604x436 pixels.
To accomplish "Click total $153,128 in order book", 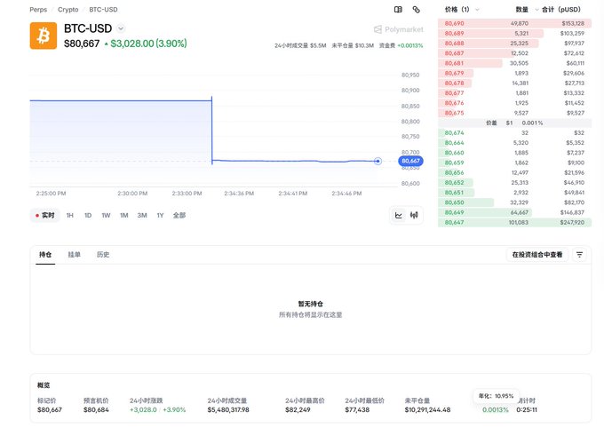I will (573, 23).
